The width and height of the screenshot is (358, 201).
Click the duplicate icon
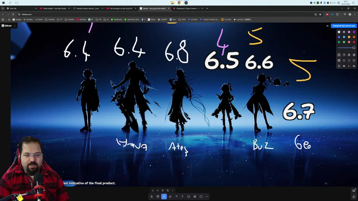click(168, 190)
